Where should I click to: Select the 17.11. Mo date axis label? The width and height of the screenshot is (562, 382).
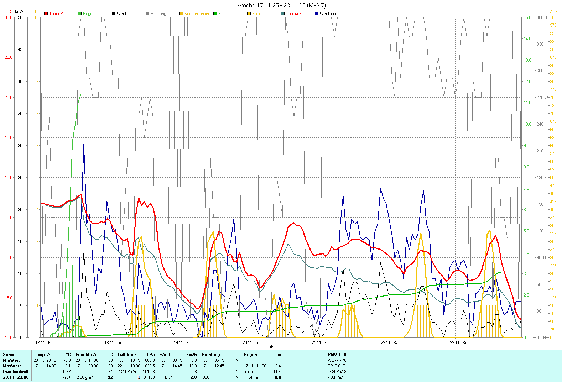coord(45,343)
